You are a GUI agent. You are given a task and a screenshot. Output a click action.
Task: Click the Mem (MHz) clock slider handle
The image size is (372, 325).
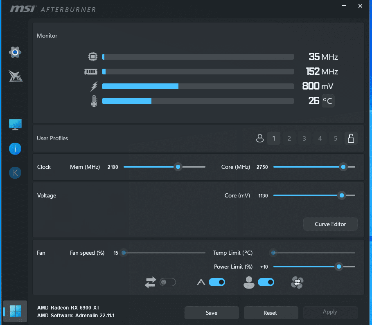[x=178, y=167]
